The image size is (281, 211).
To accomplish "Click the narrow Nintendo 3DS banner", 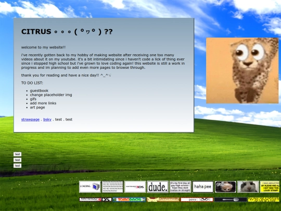I will (x=96, y=200).
